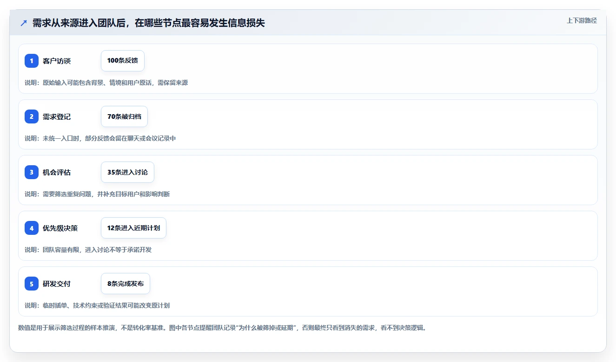Image resolution: width=616 pixels, height=362 pixels.
Task: Select the 100条反馈 value chip
Action: pos(123,61)
